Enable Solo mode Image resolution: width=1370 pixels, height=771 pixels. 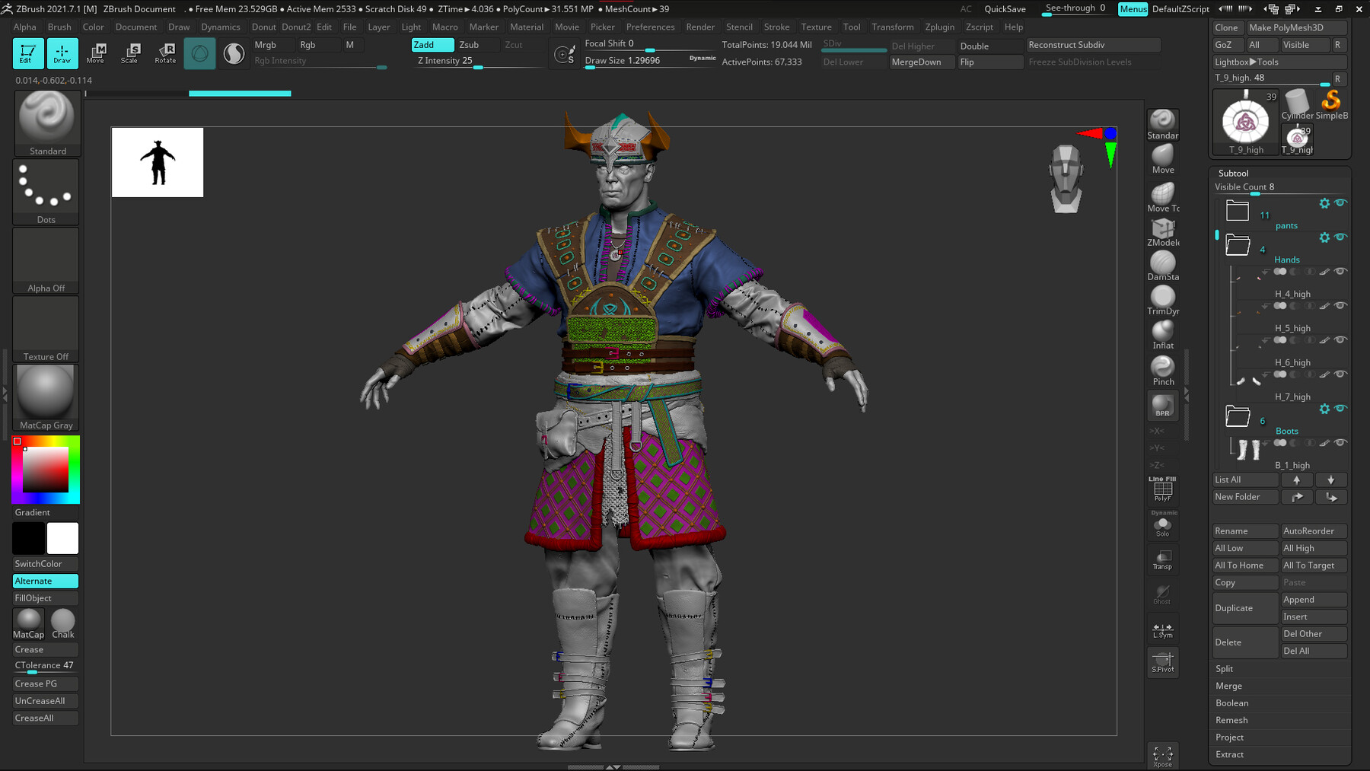click(1162, 525)
